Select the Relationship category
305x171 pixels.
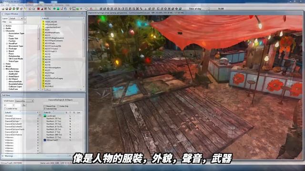pyautogui.click(x=14, y=56)
